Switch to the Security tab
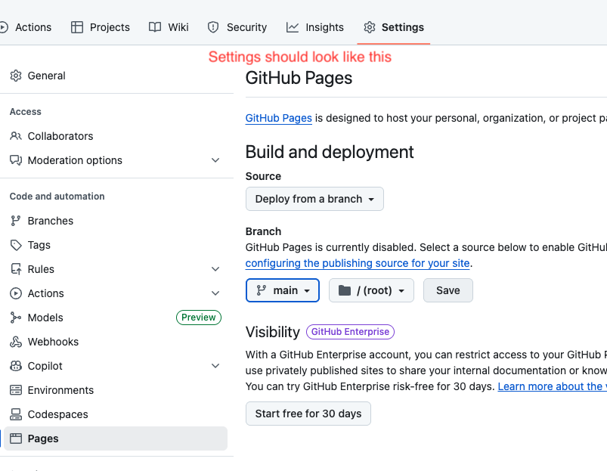607x471 pixels. tap(237, 27)
